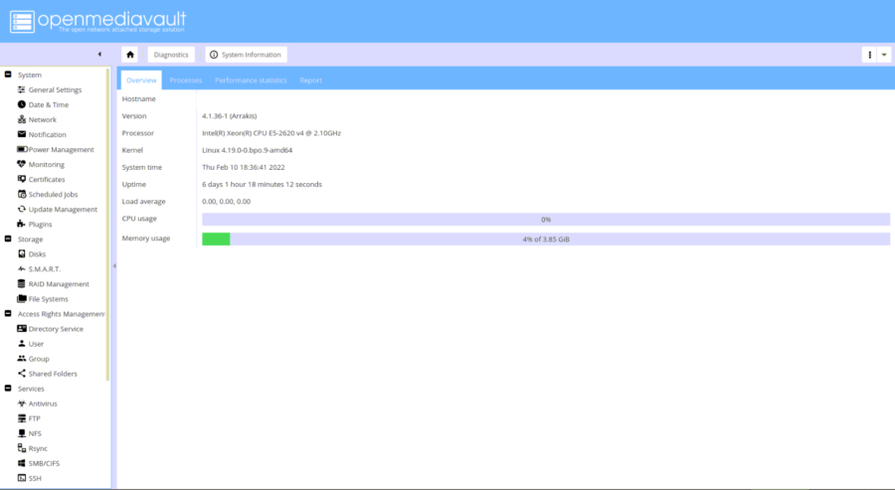895x490 pixels.
Task: Open General Settings from the sidebar
Action: pos(55,89)
